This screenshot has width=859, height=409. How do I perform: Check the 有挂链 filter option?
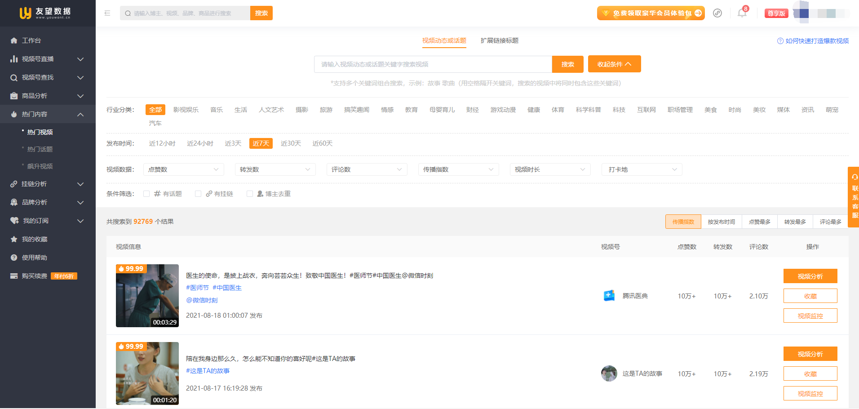(198, 193)
